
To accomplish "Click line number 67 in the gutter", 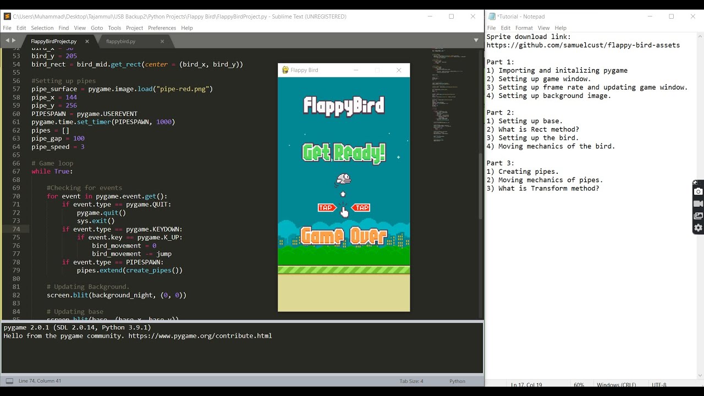I will click(16, 172).
